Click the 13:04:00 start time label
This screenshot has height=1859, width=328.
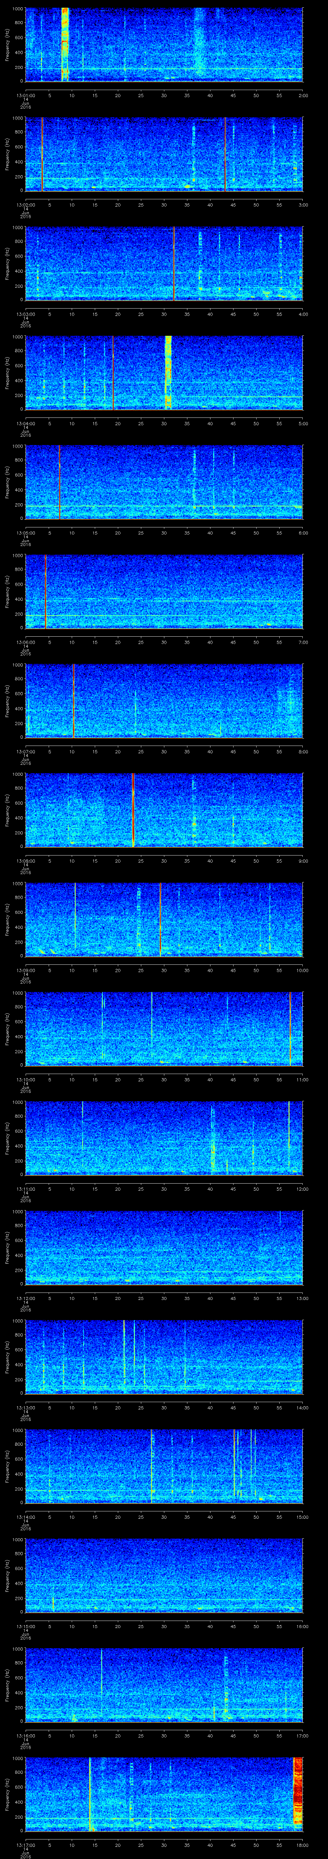pos(25,424)
